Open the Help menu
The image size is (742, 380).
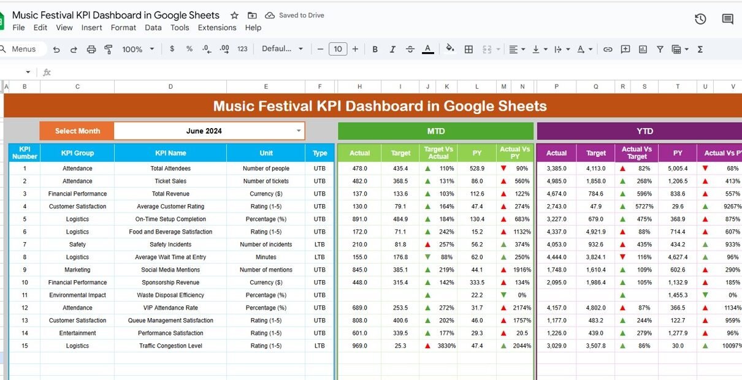click(x=253, y=28)
